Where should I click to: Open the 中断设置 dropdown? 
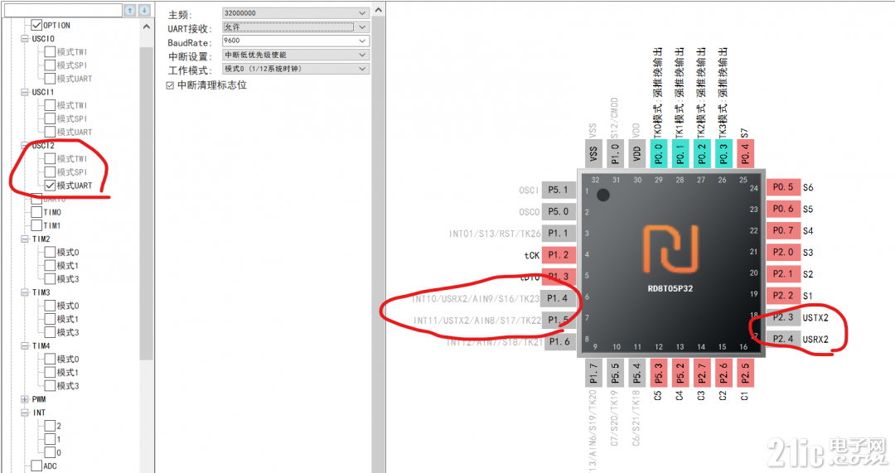(x=296, y=55)
